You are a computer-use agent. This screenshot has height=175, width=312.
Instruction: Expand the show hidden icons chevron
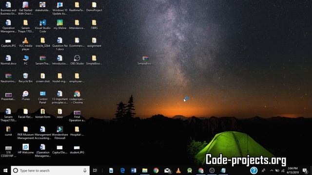click(x=272, y=171)
